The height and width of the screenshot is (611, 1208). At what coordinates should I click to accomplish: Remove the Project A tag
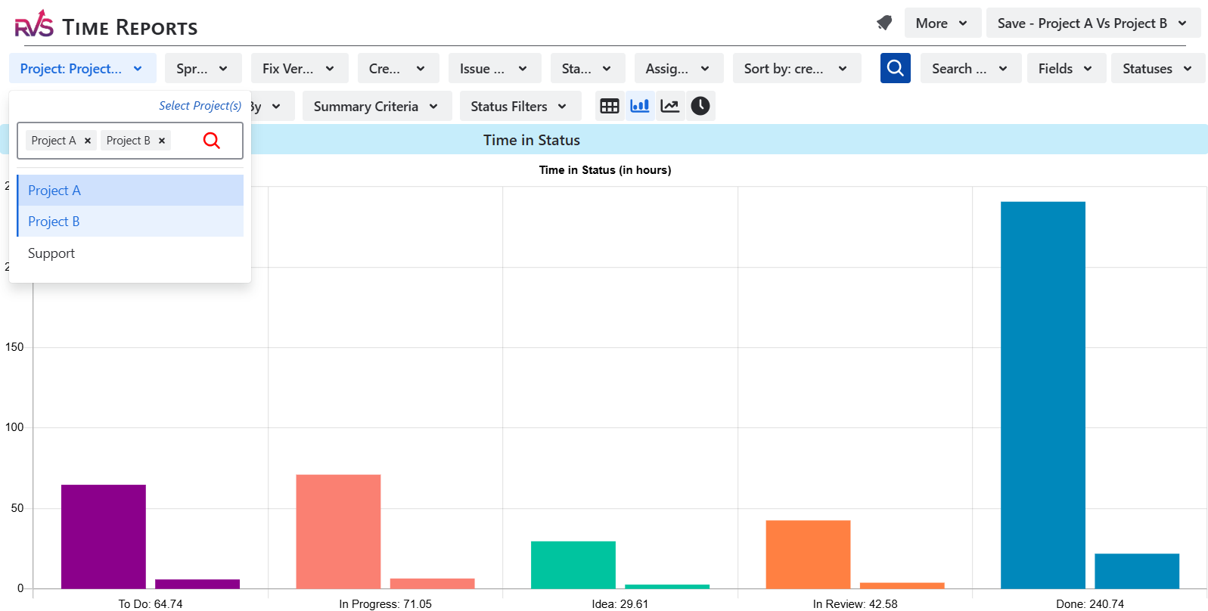(88, 141)
